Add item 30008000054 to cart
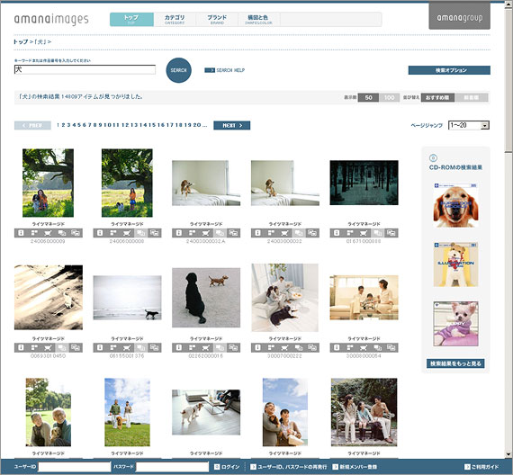Viewport: 513px width, 475px height. (364, 347)
